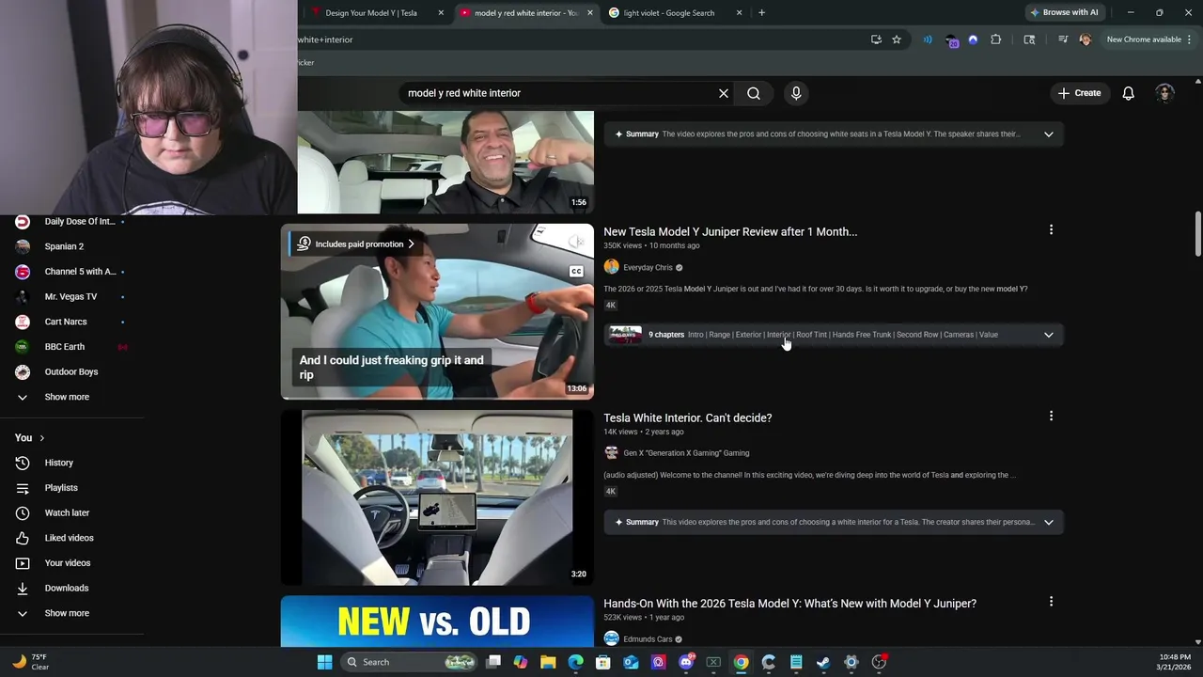
Task: Start voice search with microphone icon
Action: pyautogui.click(x=796, y=93)
